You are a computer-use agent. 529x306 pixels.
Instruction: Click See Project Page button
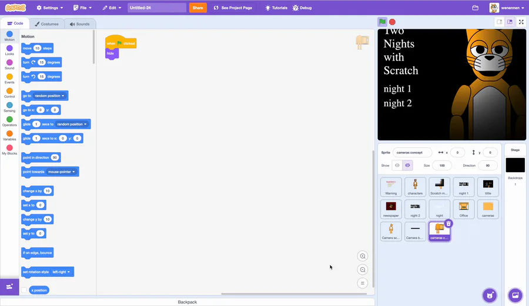[x=233, y=8]
